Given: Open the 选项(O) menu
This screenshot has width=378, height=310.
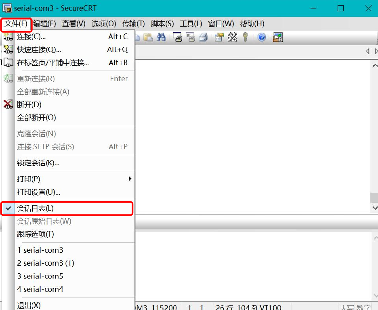Looking at the screenshot, I should (x=104, y=24).
